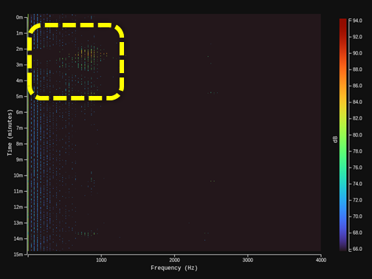Click the 3000 Hz frequency axis label
Screen dimensions: 372x279
click(x=248, y=260)
